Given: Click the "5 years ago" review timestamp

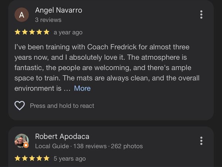Looking at the screenshot, I should coord(70,158).
